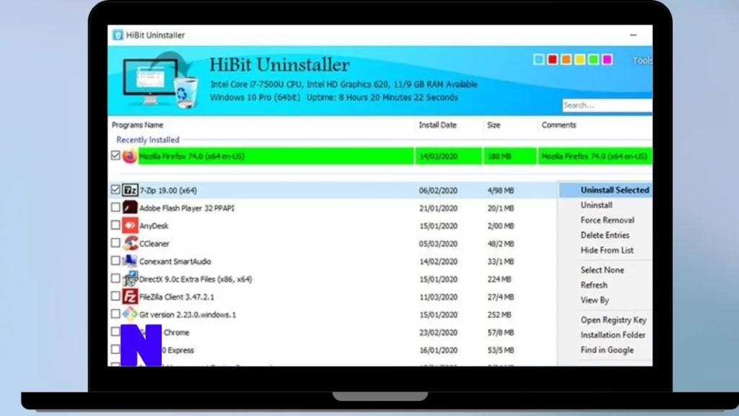The image size is (739, 416).
Task: Click the CCleaner program name
Action: tap(154, 244)
